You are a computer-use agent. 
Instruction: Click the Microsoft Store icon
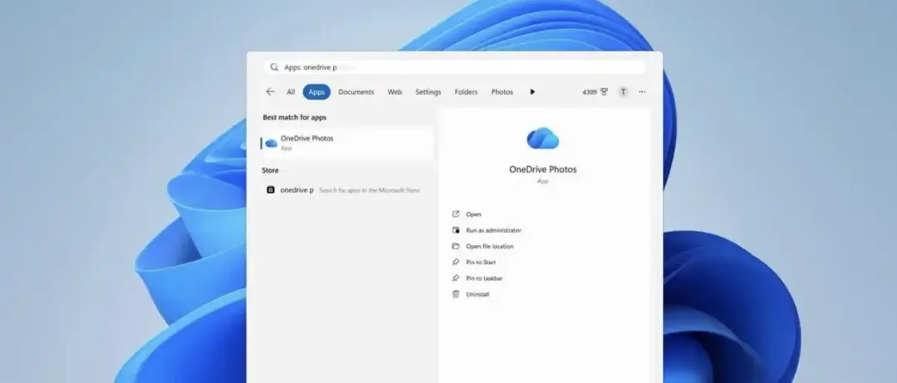pyautogui.click(x=271, y=189)
